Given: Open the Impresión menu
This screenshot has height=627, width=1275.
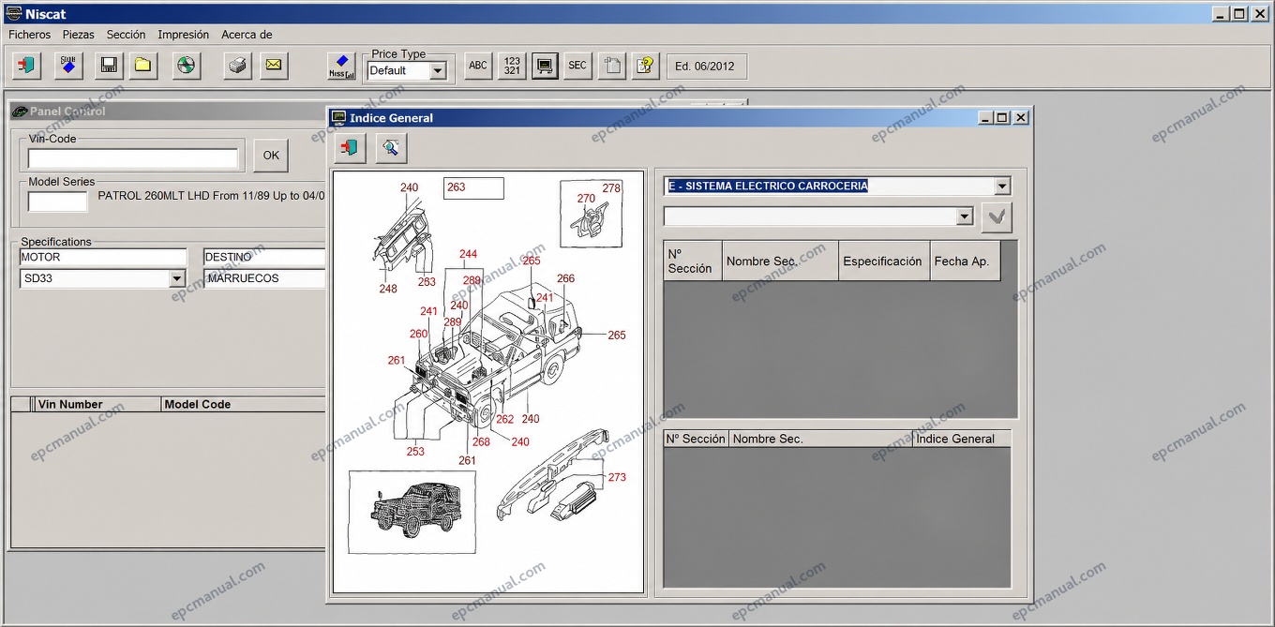Looking at the screenshot, I should [x=184, y=34].
